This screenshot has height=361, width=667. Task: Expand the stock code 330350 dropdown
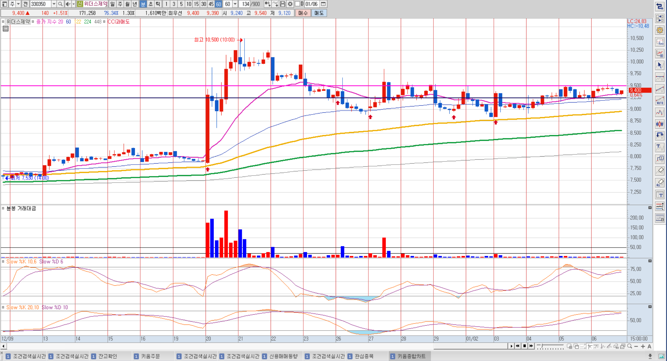tap(54, 4)
